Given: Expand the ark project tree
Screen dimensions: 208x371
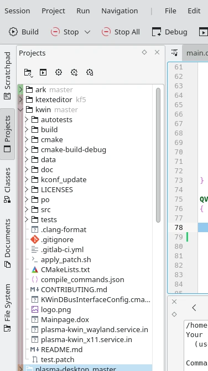Looking at the screenshot, I should click(x=20, y=89).
